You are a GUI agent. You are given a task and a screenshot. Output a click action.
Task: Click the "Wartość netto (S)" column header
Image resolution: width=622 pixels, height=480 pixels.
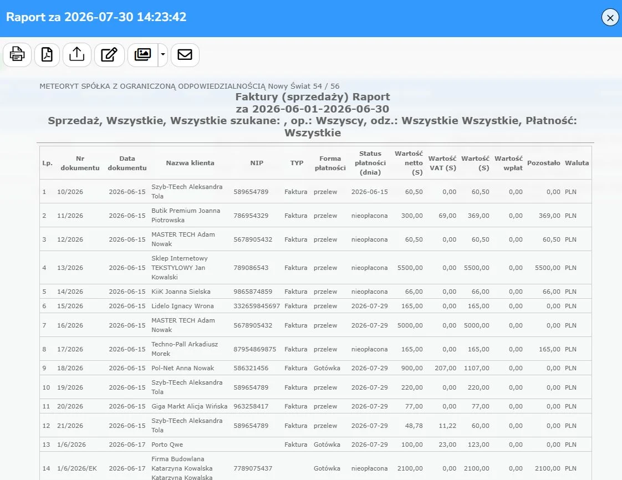409,163
